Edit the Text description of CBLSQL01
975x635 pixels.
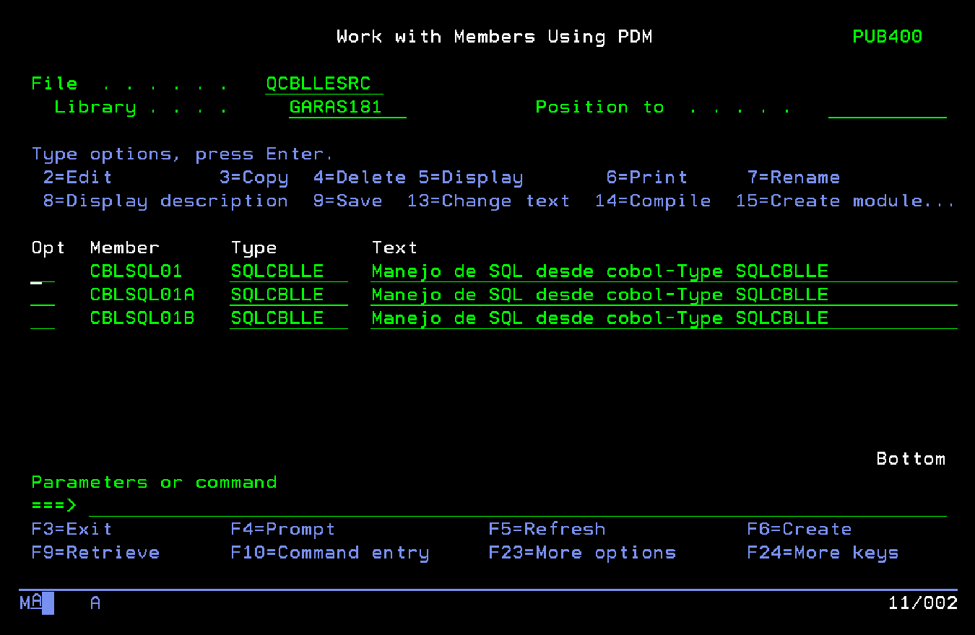pyautogui.click(x=663, y=272)
